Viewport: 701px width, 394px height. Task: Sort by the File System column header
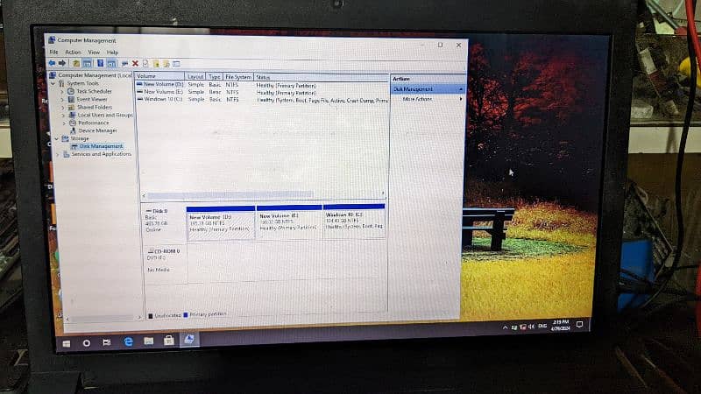(238, 77)
